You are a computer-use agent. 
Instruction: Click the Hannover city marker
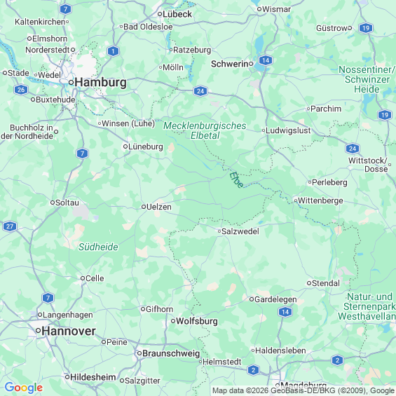coord(38,331)
